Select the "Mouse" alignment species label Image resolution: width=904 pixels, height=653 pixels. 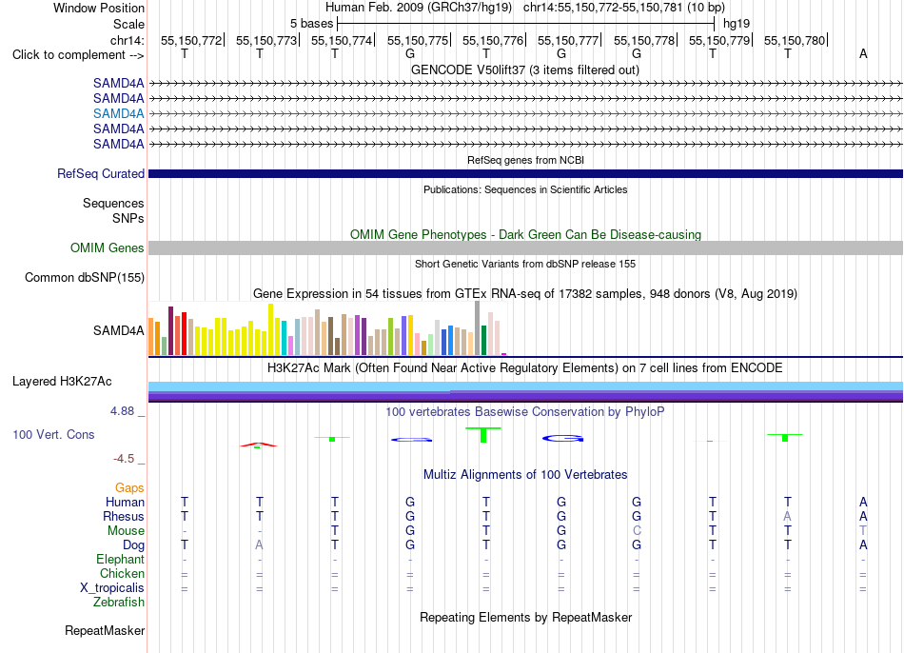[126, 531]
